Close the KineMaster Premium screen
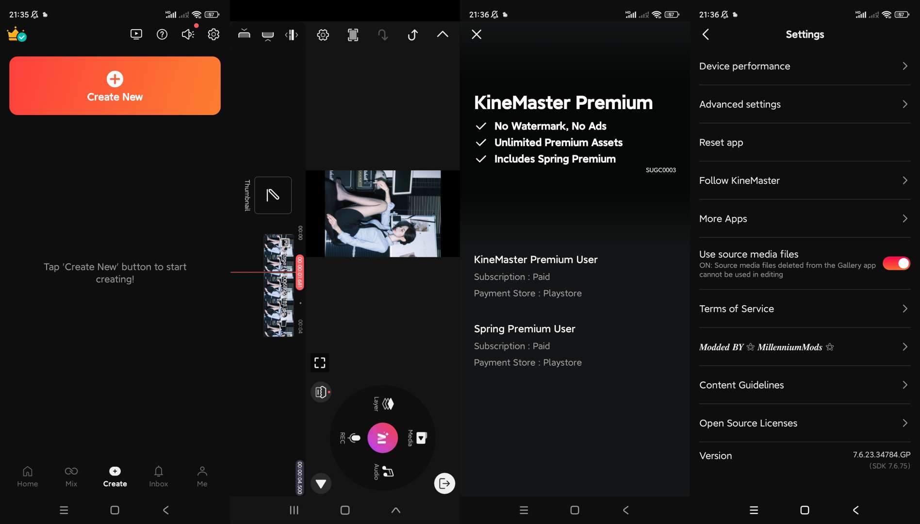Image resolution: width=920 pixels, height=524 pixels. pos(476,34)
